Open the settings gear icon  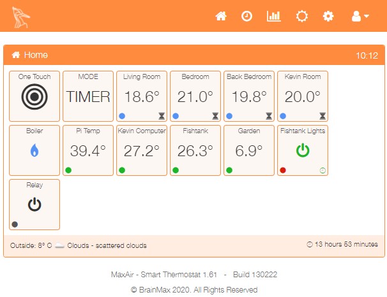pos(328,16)
